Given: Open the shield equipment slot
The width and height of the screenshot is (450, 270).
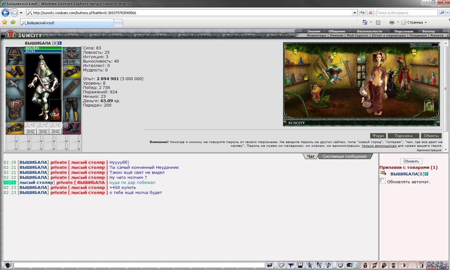Looking at the screenshot, I should pyautogui.click(x=72, y=87).
